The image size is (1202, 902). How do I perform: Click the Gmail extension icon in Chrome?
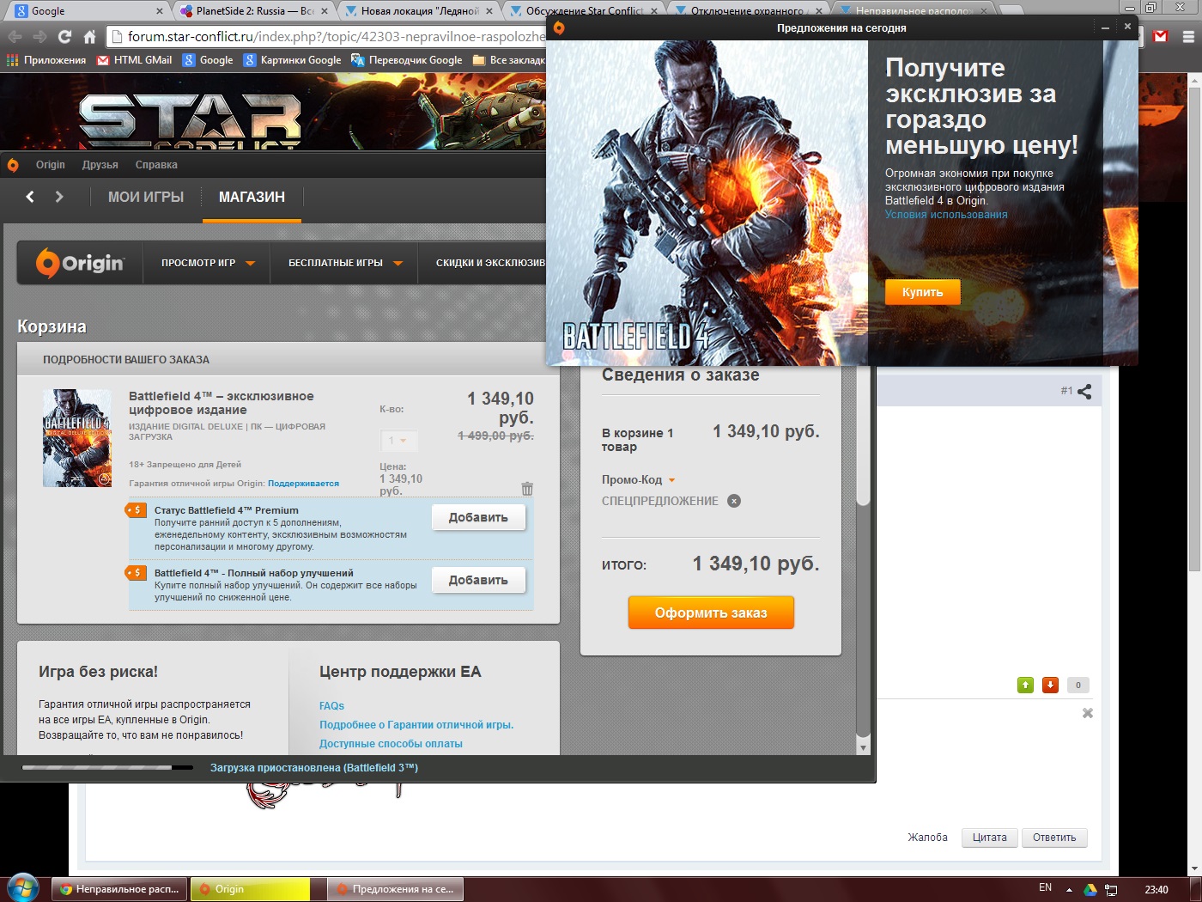[x=1161, y=37]
